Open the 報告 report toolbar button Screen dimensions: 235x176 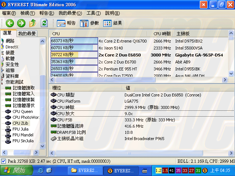[67, 23]
